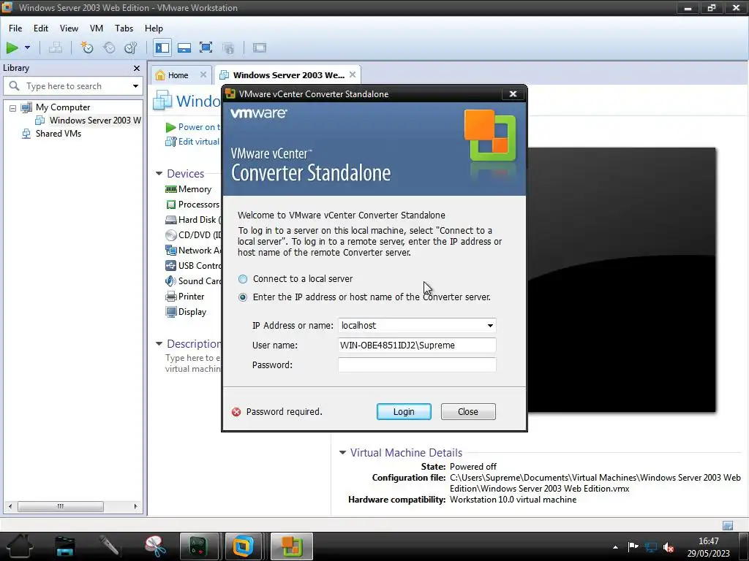Select Connect to a local server
The width and height of the screenshot is (749, 561).
[x=243, y=278]
